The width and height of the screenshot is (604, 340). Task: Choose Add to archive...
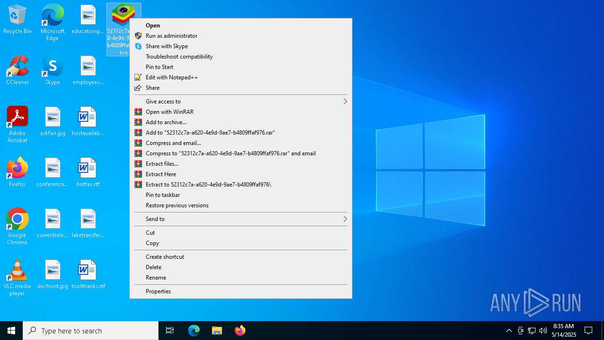coord(241,122)
